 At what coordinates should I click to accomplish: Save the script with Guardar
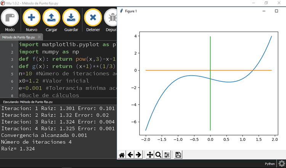pos(71,20)
